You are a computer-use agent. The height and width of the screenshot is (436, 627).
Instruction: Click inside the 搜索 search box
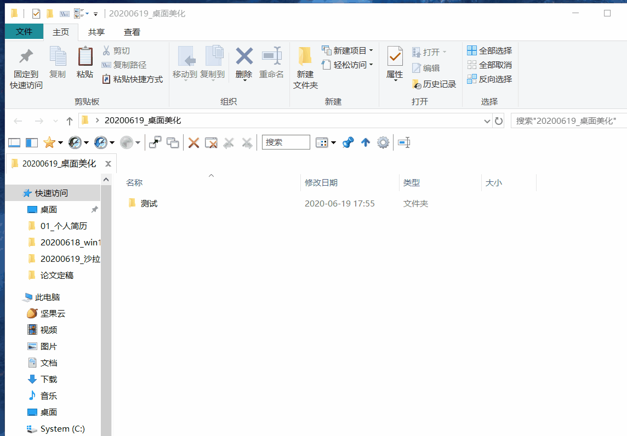(286, 142)
